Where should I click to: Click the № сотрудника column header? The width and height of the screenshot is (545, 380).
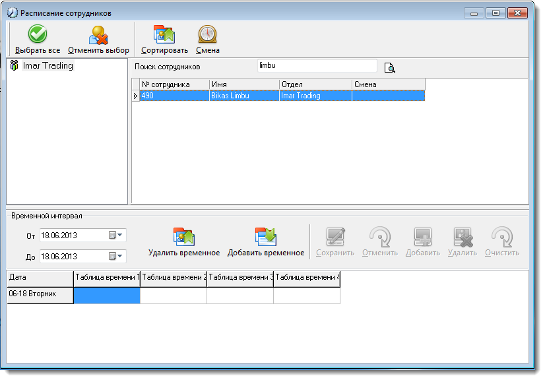(174, 84)
